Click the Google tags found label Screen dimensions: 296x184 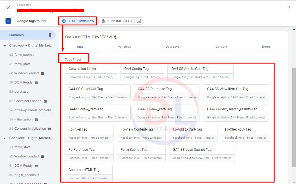tap(31, 21)
